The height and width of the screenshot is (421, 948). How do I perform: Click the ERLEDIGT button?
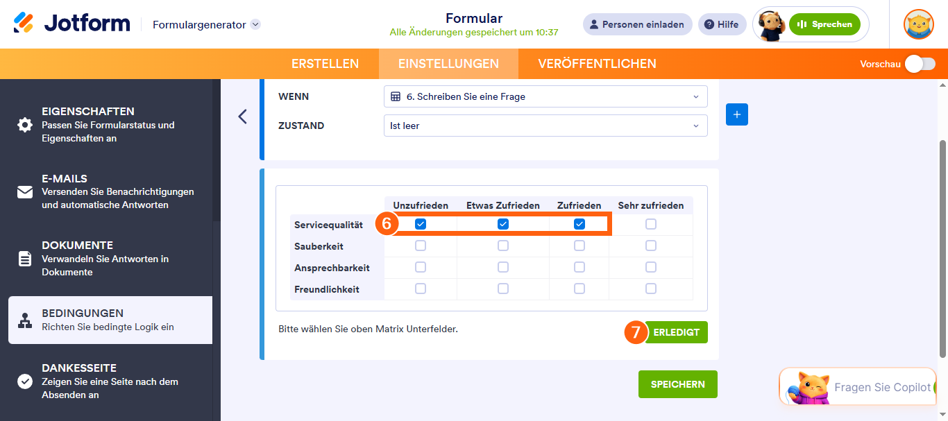(x=676, y=332)
